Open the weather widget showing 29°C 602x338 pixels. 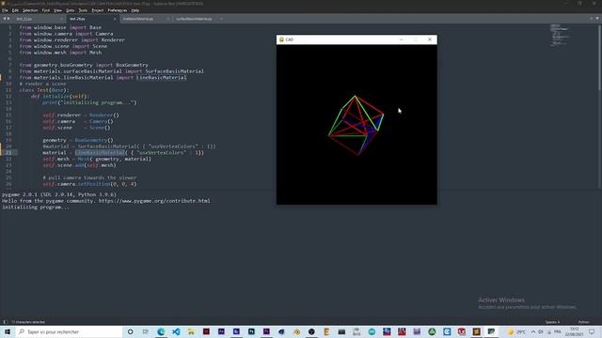(x=516, y=331)
